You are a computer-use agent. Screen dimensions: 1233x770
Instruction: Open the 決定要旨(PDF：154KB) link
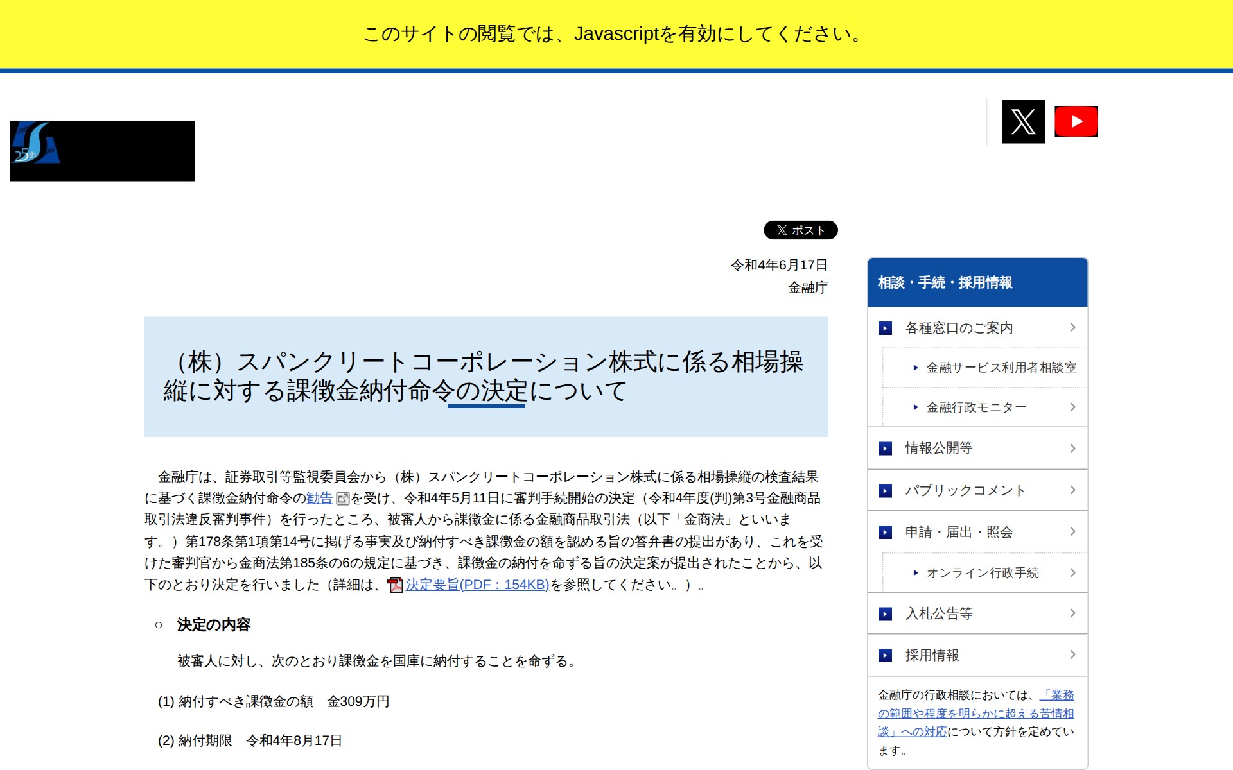tap(477, 585)
